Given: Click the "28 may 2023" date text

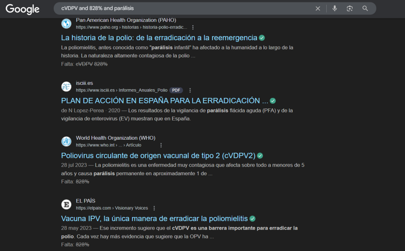Looking at the screenshot, I should [x=76, y=228].
